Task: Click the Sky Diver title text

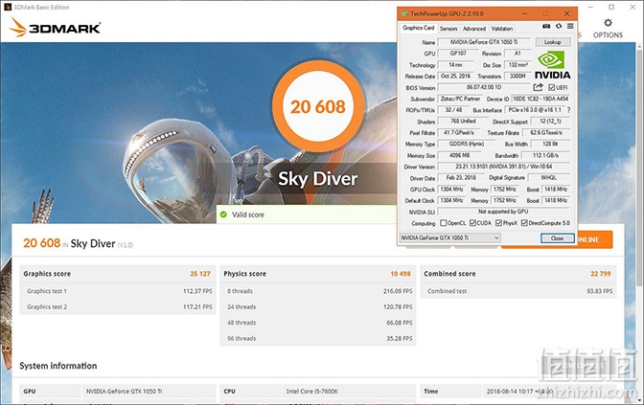Action: pos(318,179)
